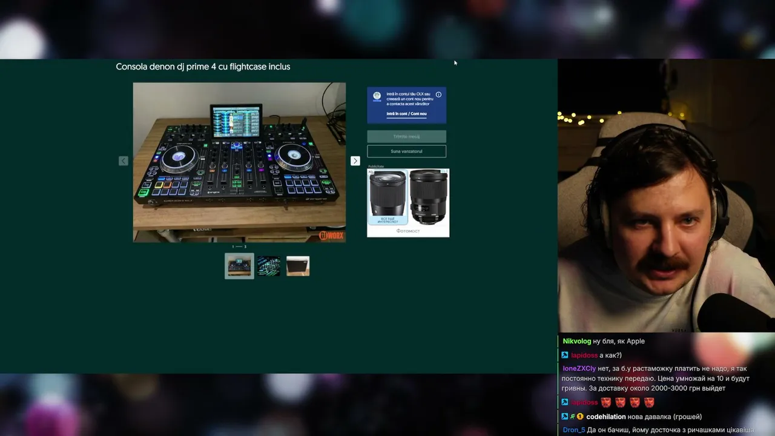Click the yellow "1" badge beside codehilation
Image resolution: width=775 pixels, height=436 pixels.
pyautogui.click(x=580, y=417)
